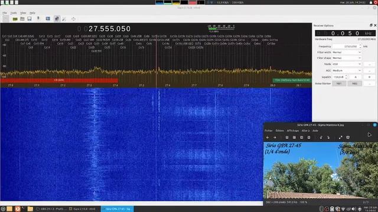Click the Squelch value field
378x212 pixels.
pyautogui.click(x=338, y=77)
